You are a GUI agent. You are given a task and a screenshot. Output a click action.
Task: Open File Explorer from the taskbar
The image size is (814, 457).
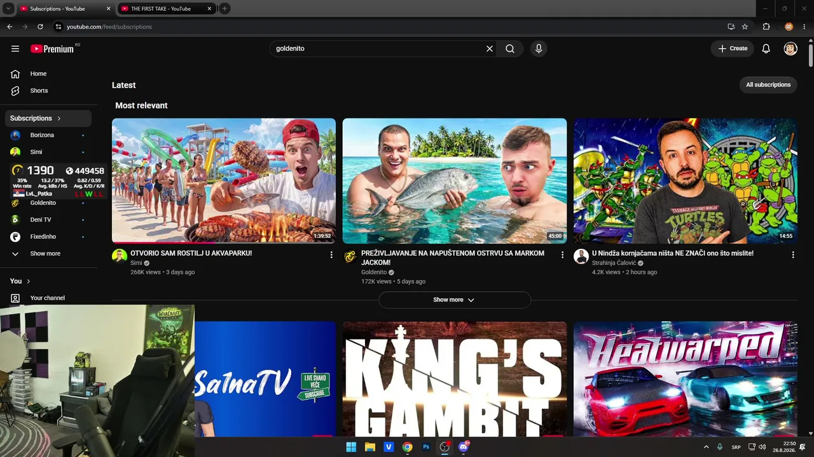(x=370, y=447)
